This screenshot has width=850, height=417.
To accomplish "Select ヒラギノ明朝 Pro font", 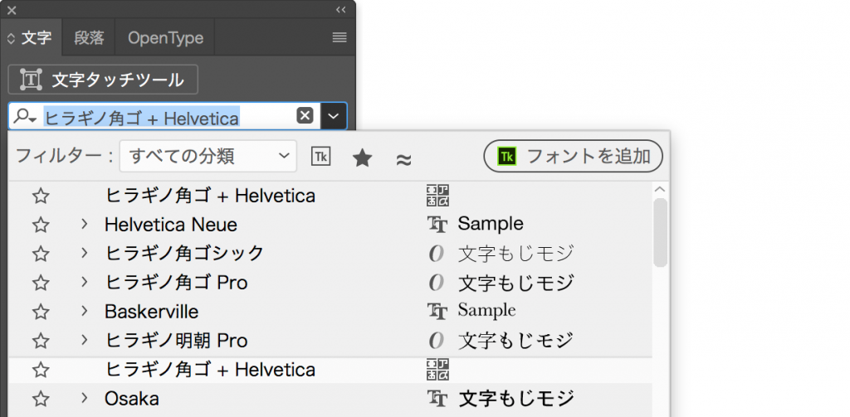I will [176, 341].
